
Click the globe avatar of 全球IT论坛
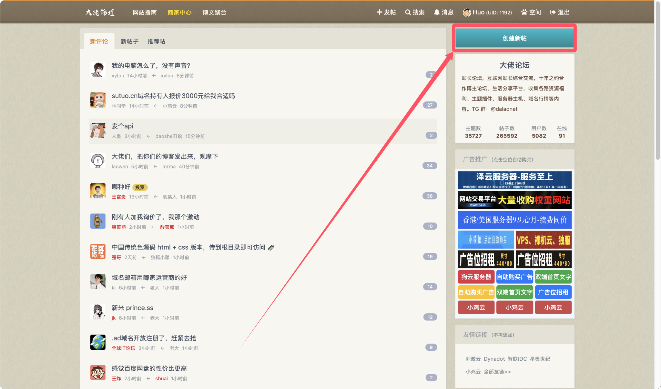click(98, 342)
